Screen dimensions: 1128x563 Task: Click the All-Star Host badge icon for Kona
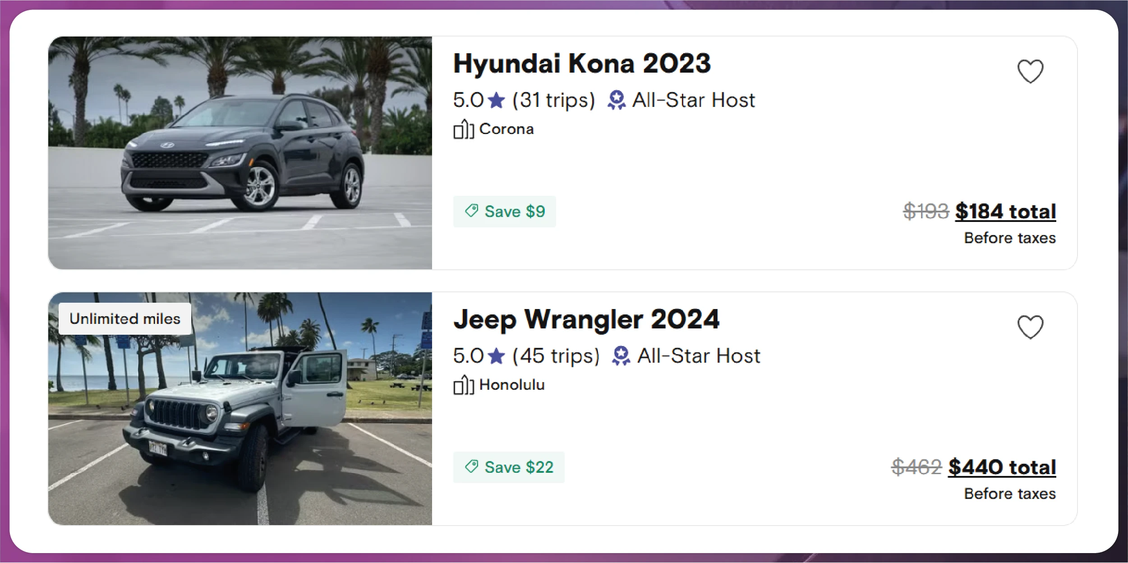click(x=616, y=100)
